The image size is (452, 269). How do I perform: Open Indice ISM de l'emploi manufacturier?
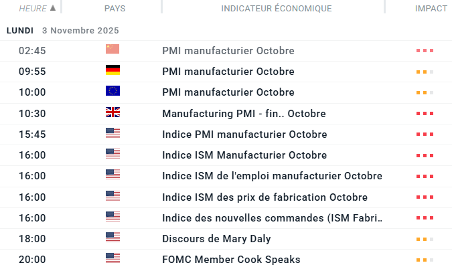[x=272, y=176]
